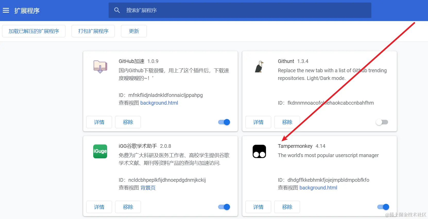
Task: Click Tampermonkey extension name text
Action: coord(295,146)
